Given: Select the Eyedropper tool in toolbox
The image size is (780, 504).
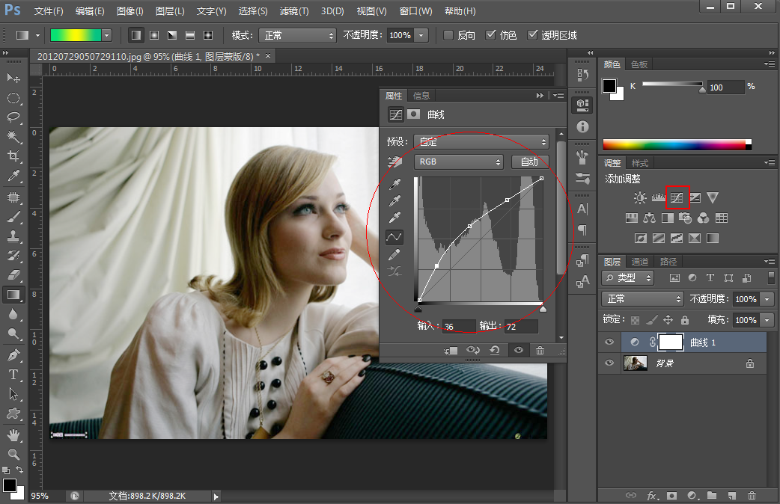Looking at the screenshot, I should [13, 176].
